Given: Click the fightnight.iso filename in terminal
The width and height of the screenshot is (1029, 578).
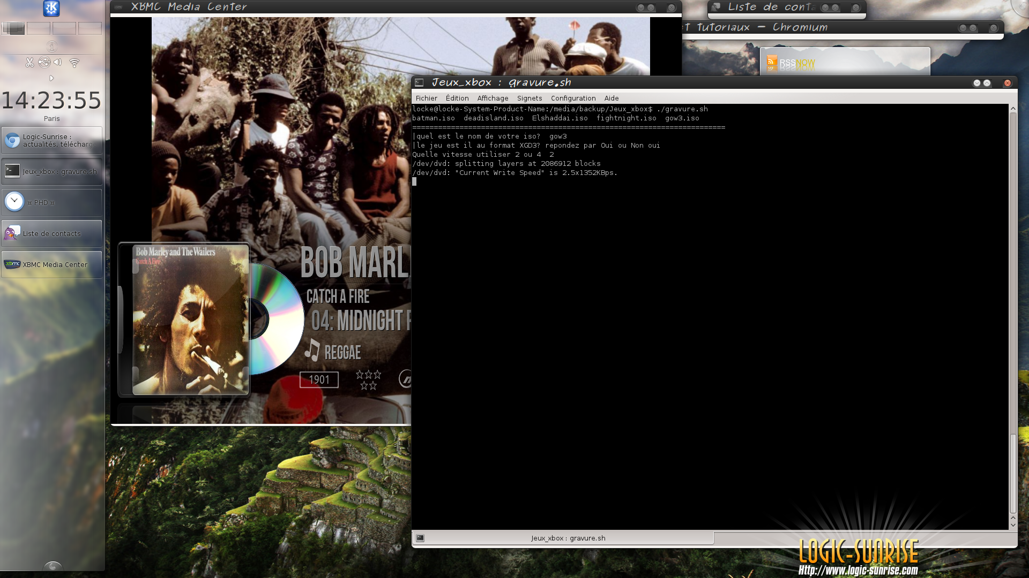Looking at the screenshot, I should pyautogui.click(x=626, y=118).
